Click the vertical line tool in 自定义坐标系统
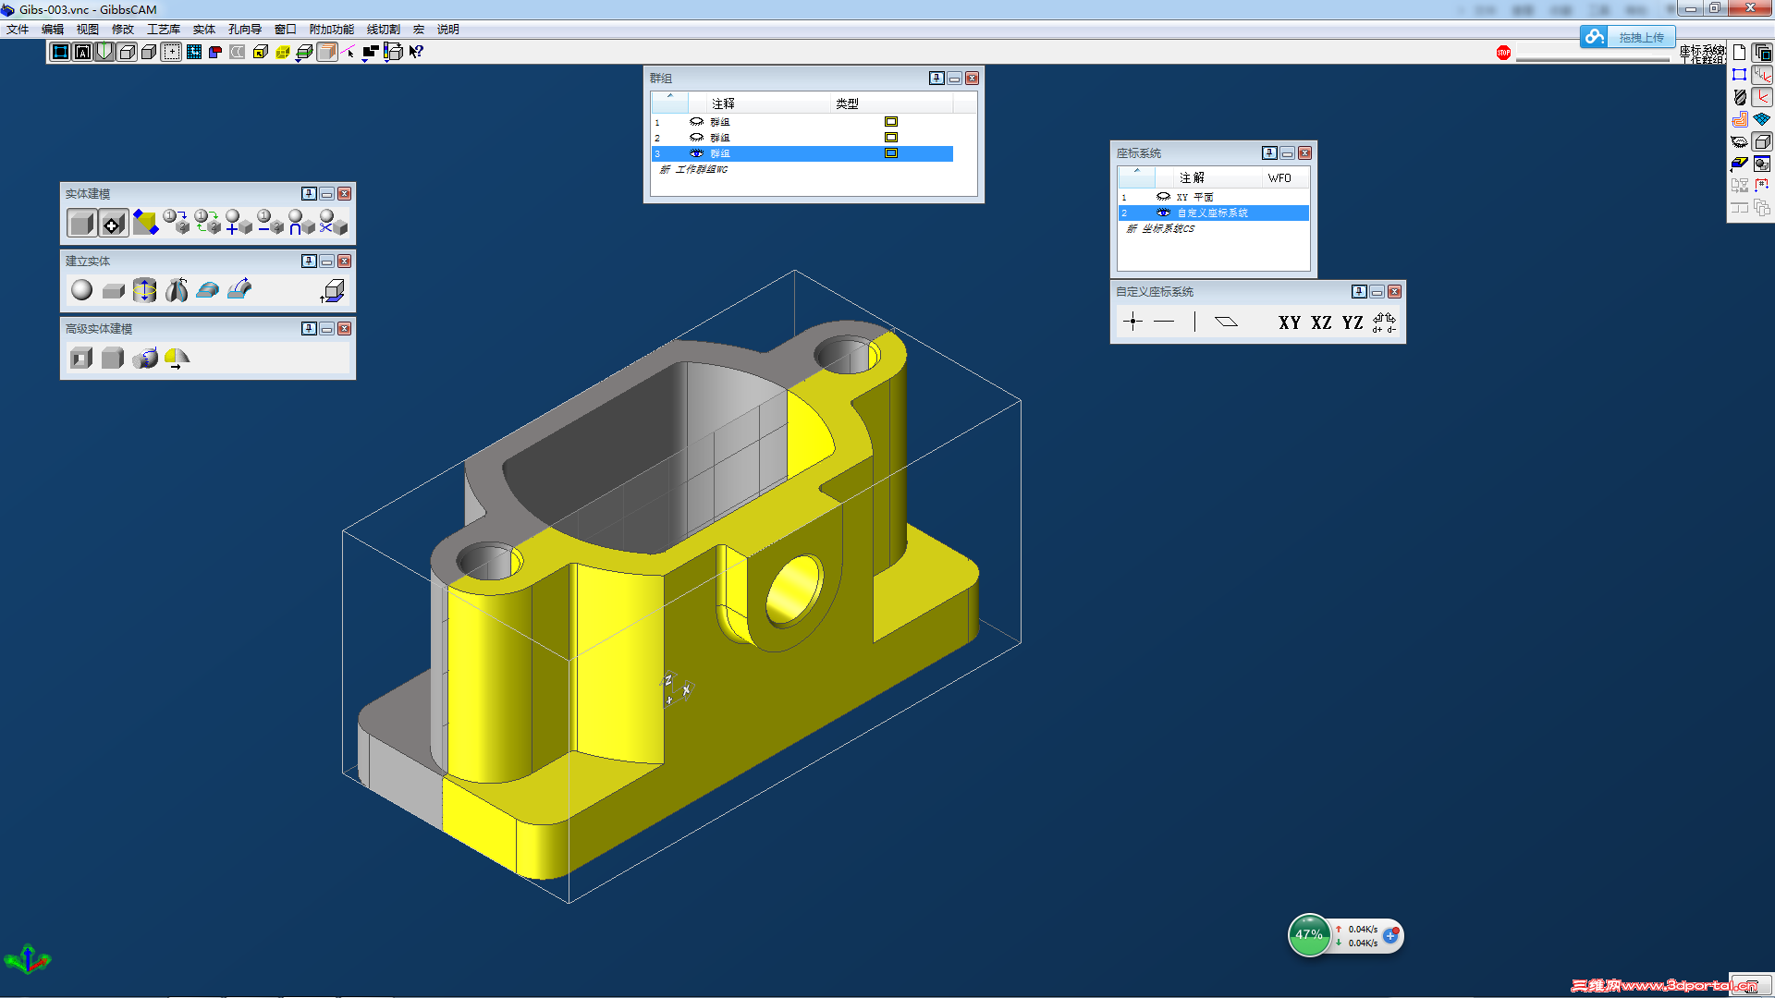The width and height of the screenshot is (1775, 998). 1194,322
